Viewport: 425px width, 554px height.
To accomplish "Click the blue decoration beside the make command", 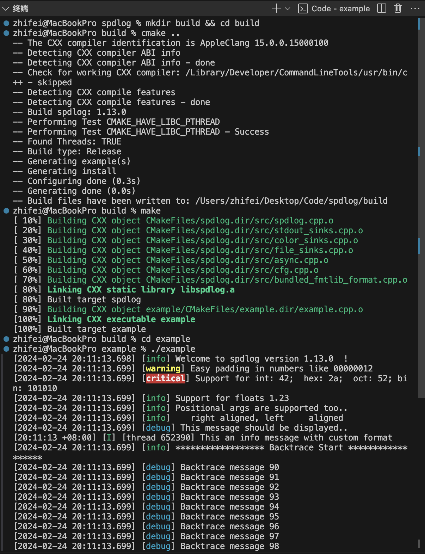I will pos(6,210).
